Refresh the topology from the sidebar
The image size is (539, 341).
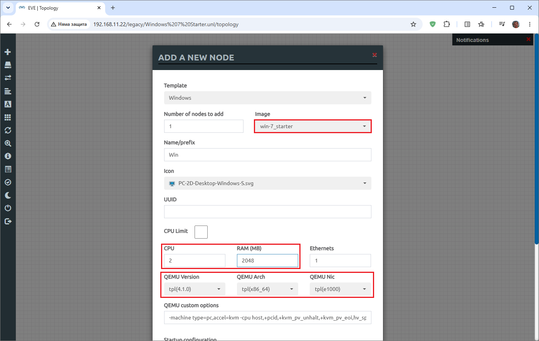click(8, 130)
